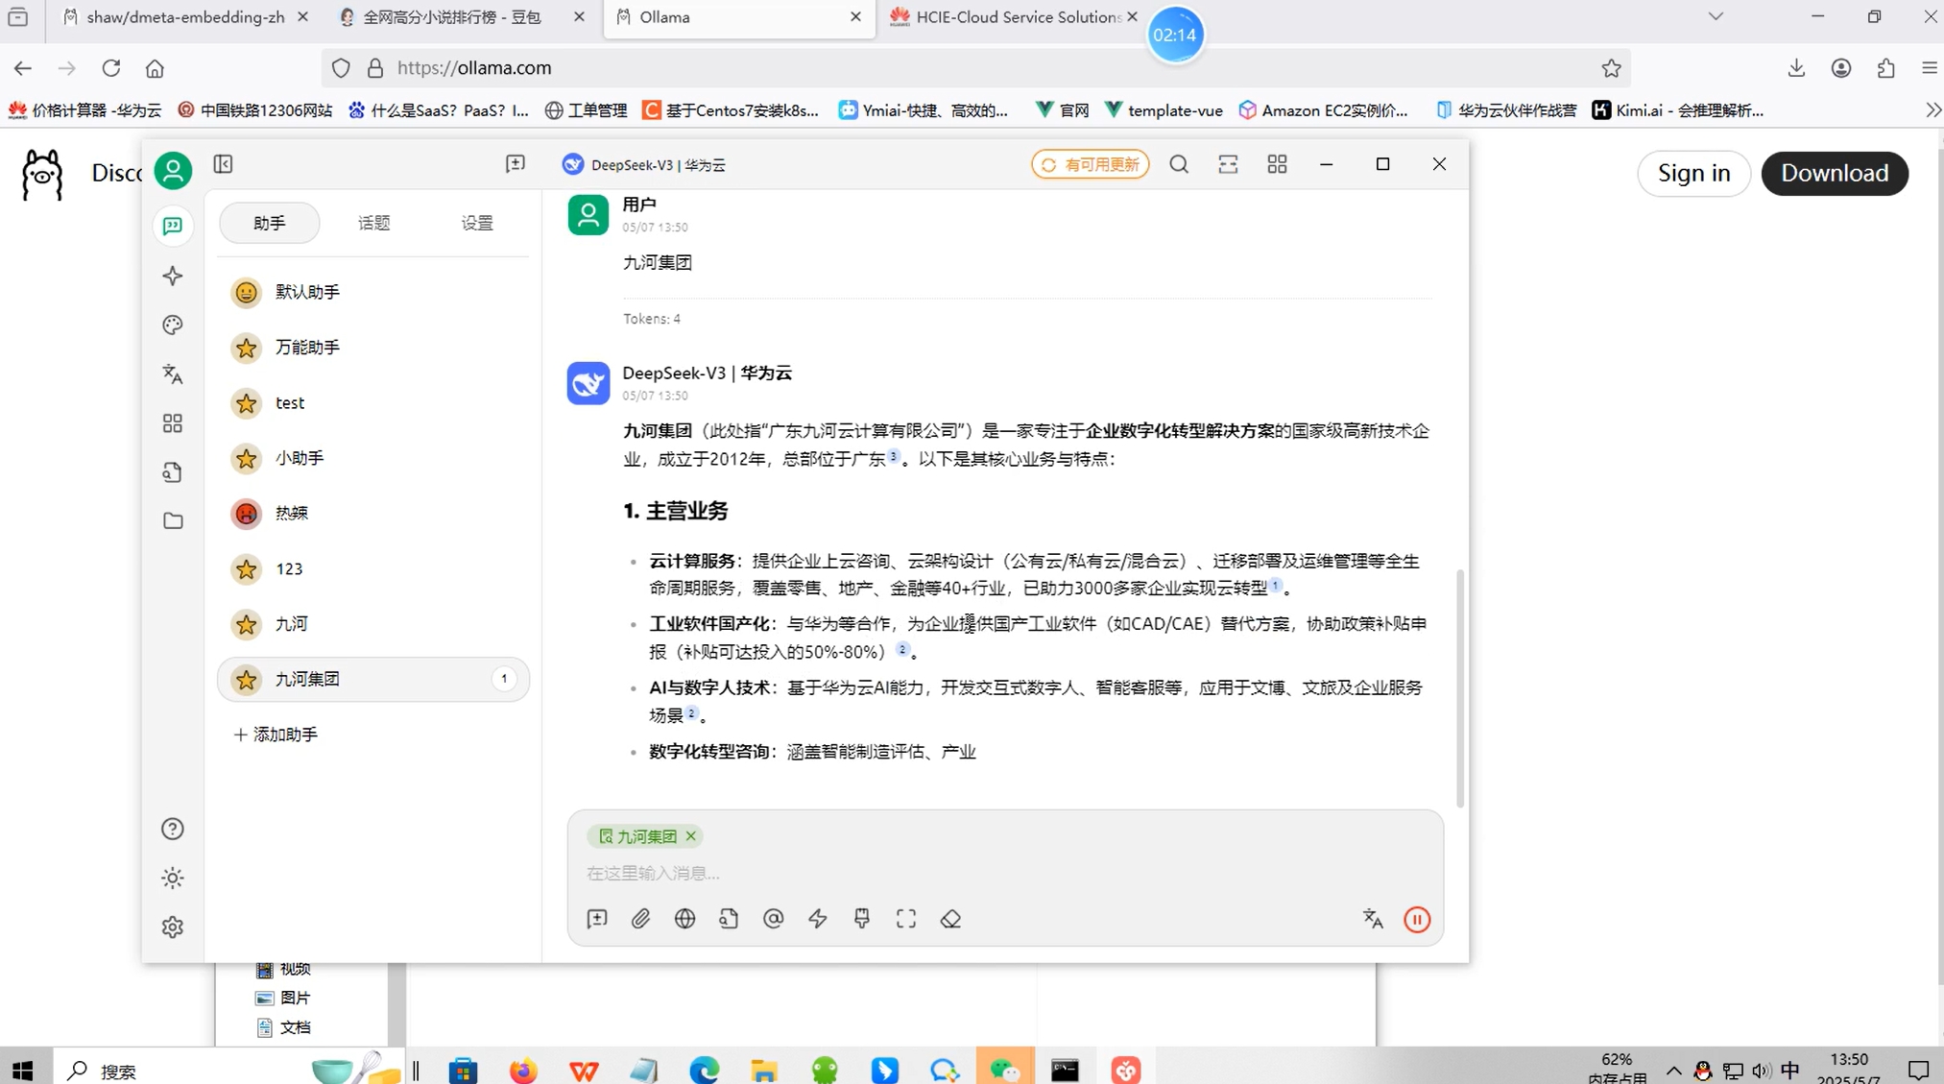The image size is (1944, 1084).
Task: Remove the 九河集团 knowledge tag
Action: pyautogui.click(x=690, y=836)
